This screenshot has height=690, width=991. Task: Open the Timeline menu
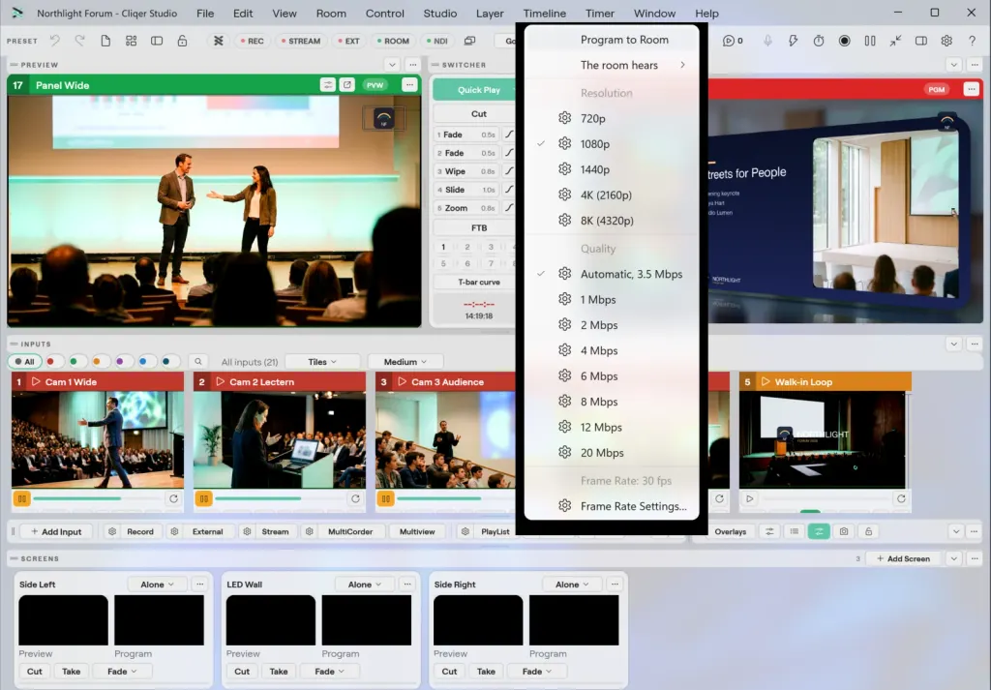coord(544,14)
